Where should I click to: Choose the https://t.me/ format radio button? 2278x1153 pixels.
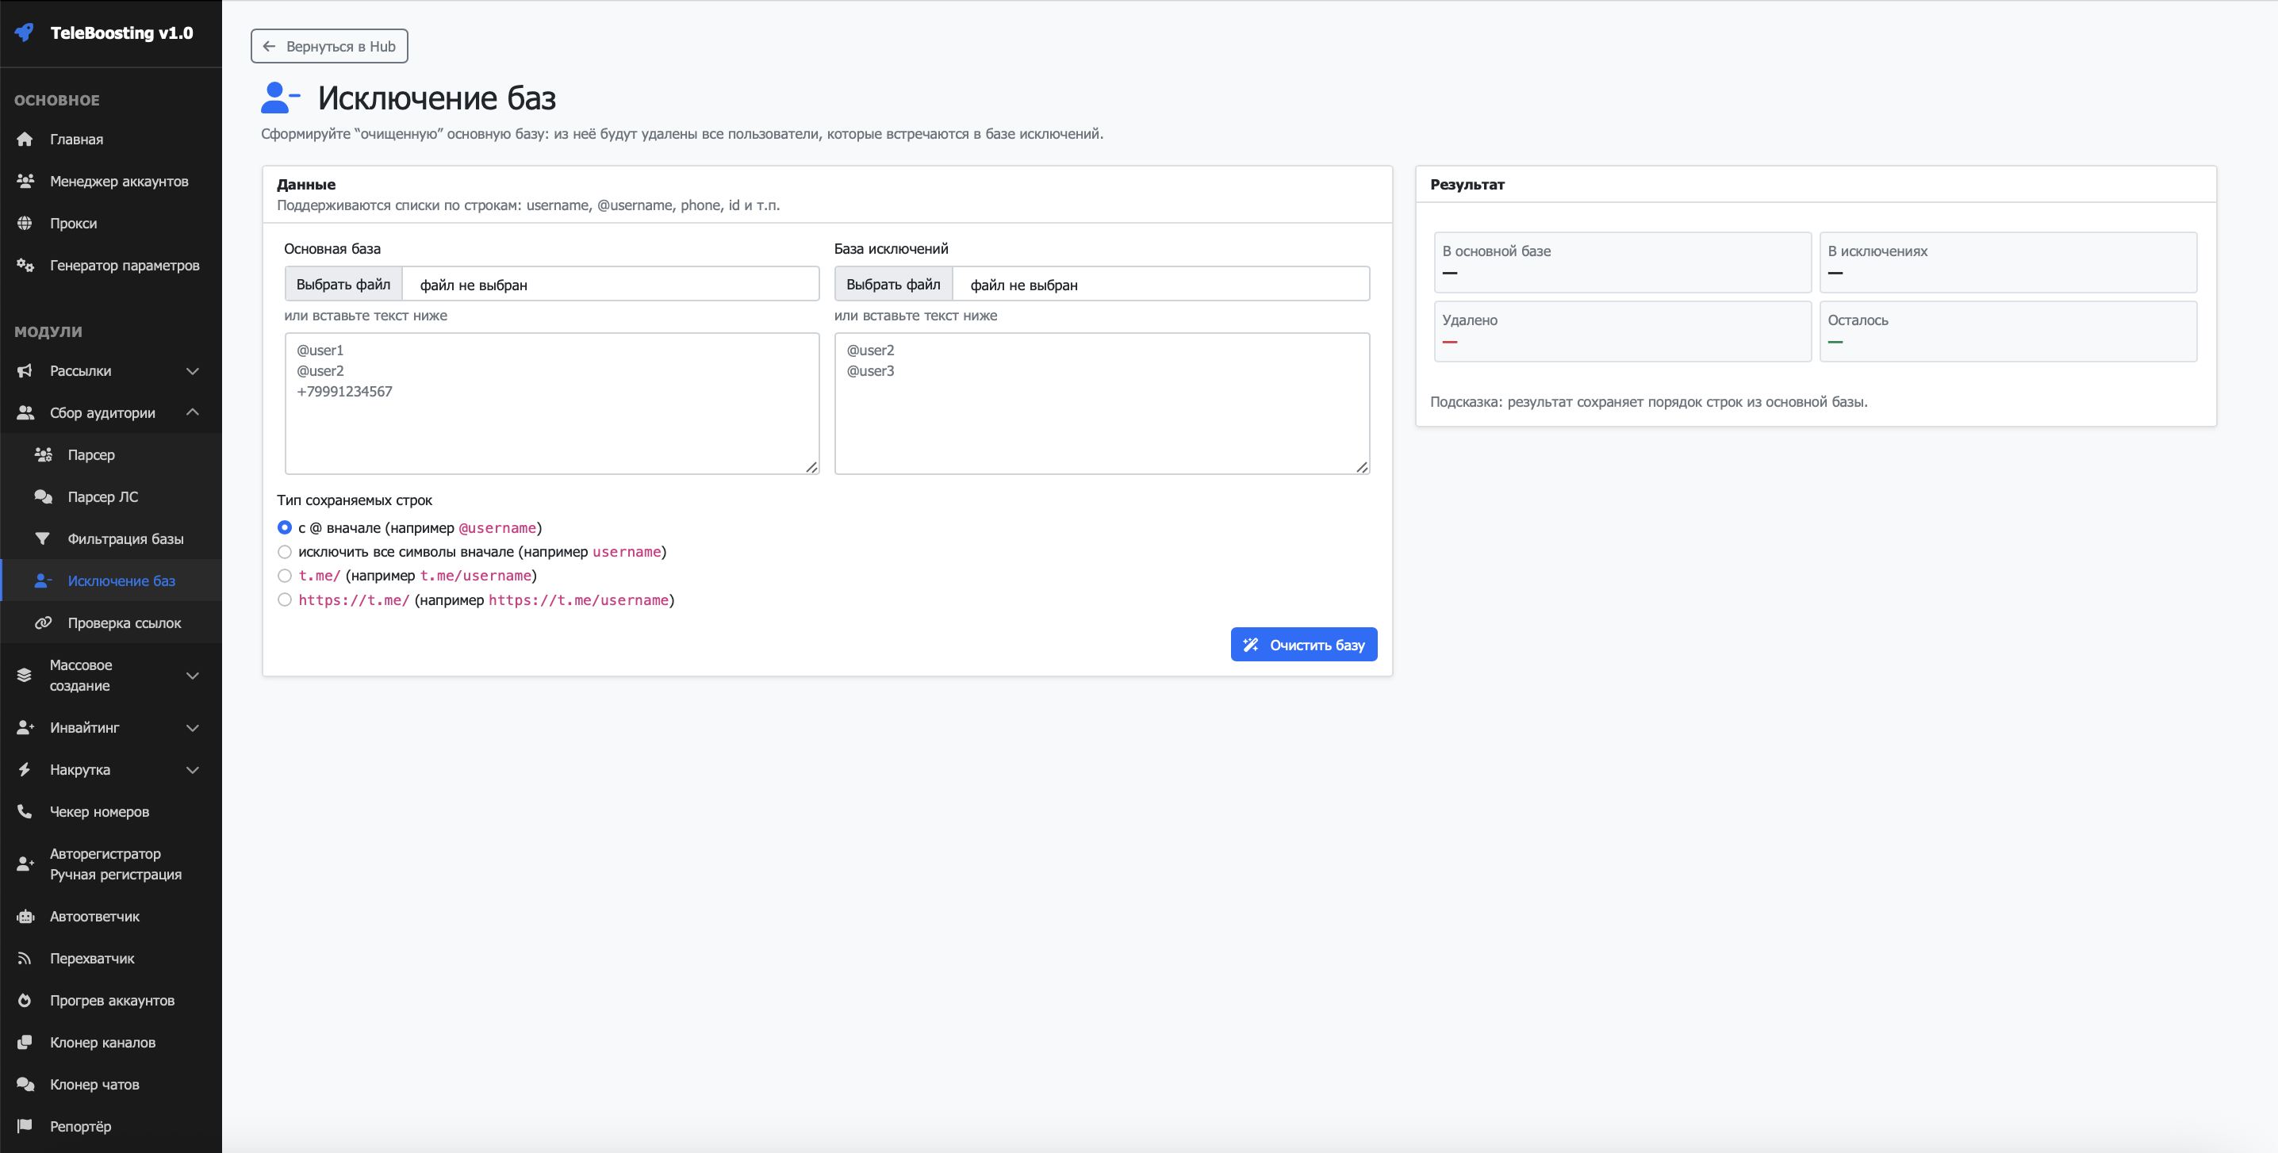point(285,599)
